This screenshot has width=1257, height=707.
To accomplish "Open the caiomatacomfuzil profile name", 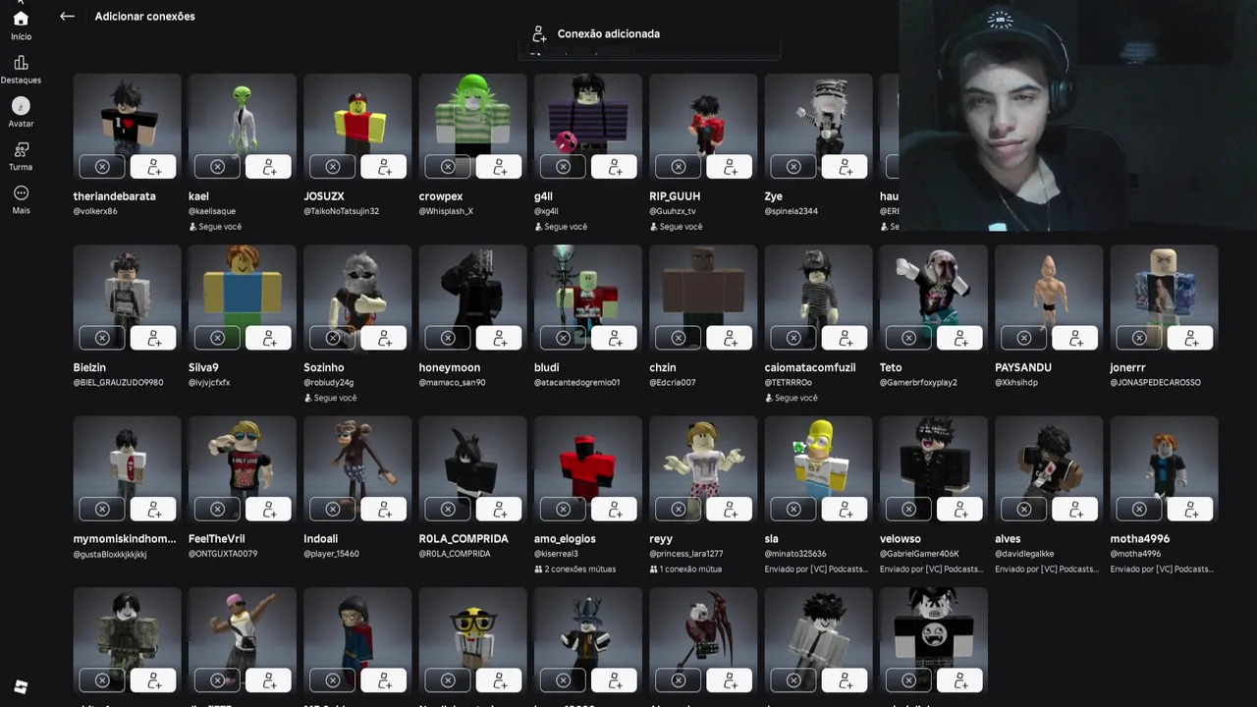I will [810, 367].
